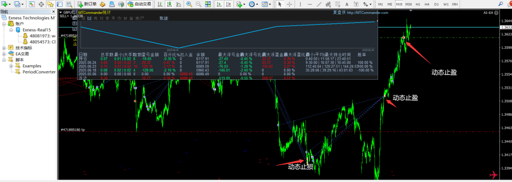Viewport: 512px width, 182px height.
Task: Open the MetaEditor book icon
Action: coord(102,4)
